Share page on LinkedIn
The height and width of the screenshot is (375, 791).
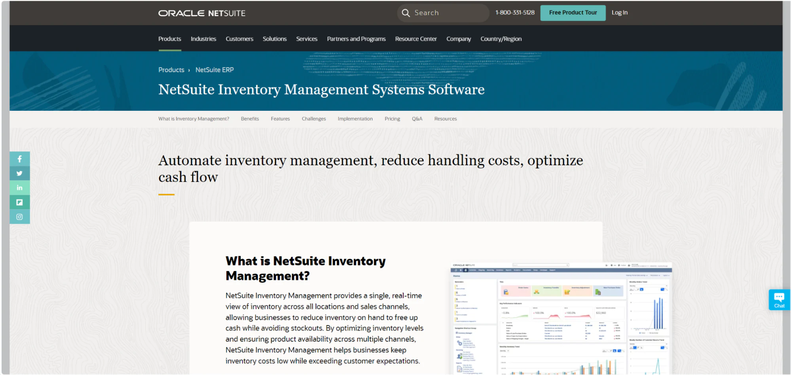(x=19, y=188)
